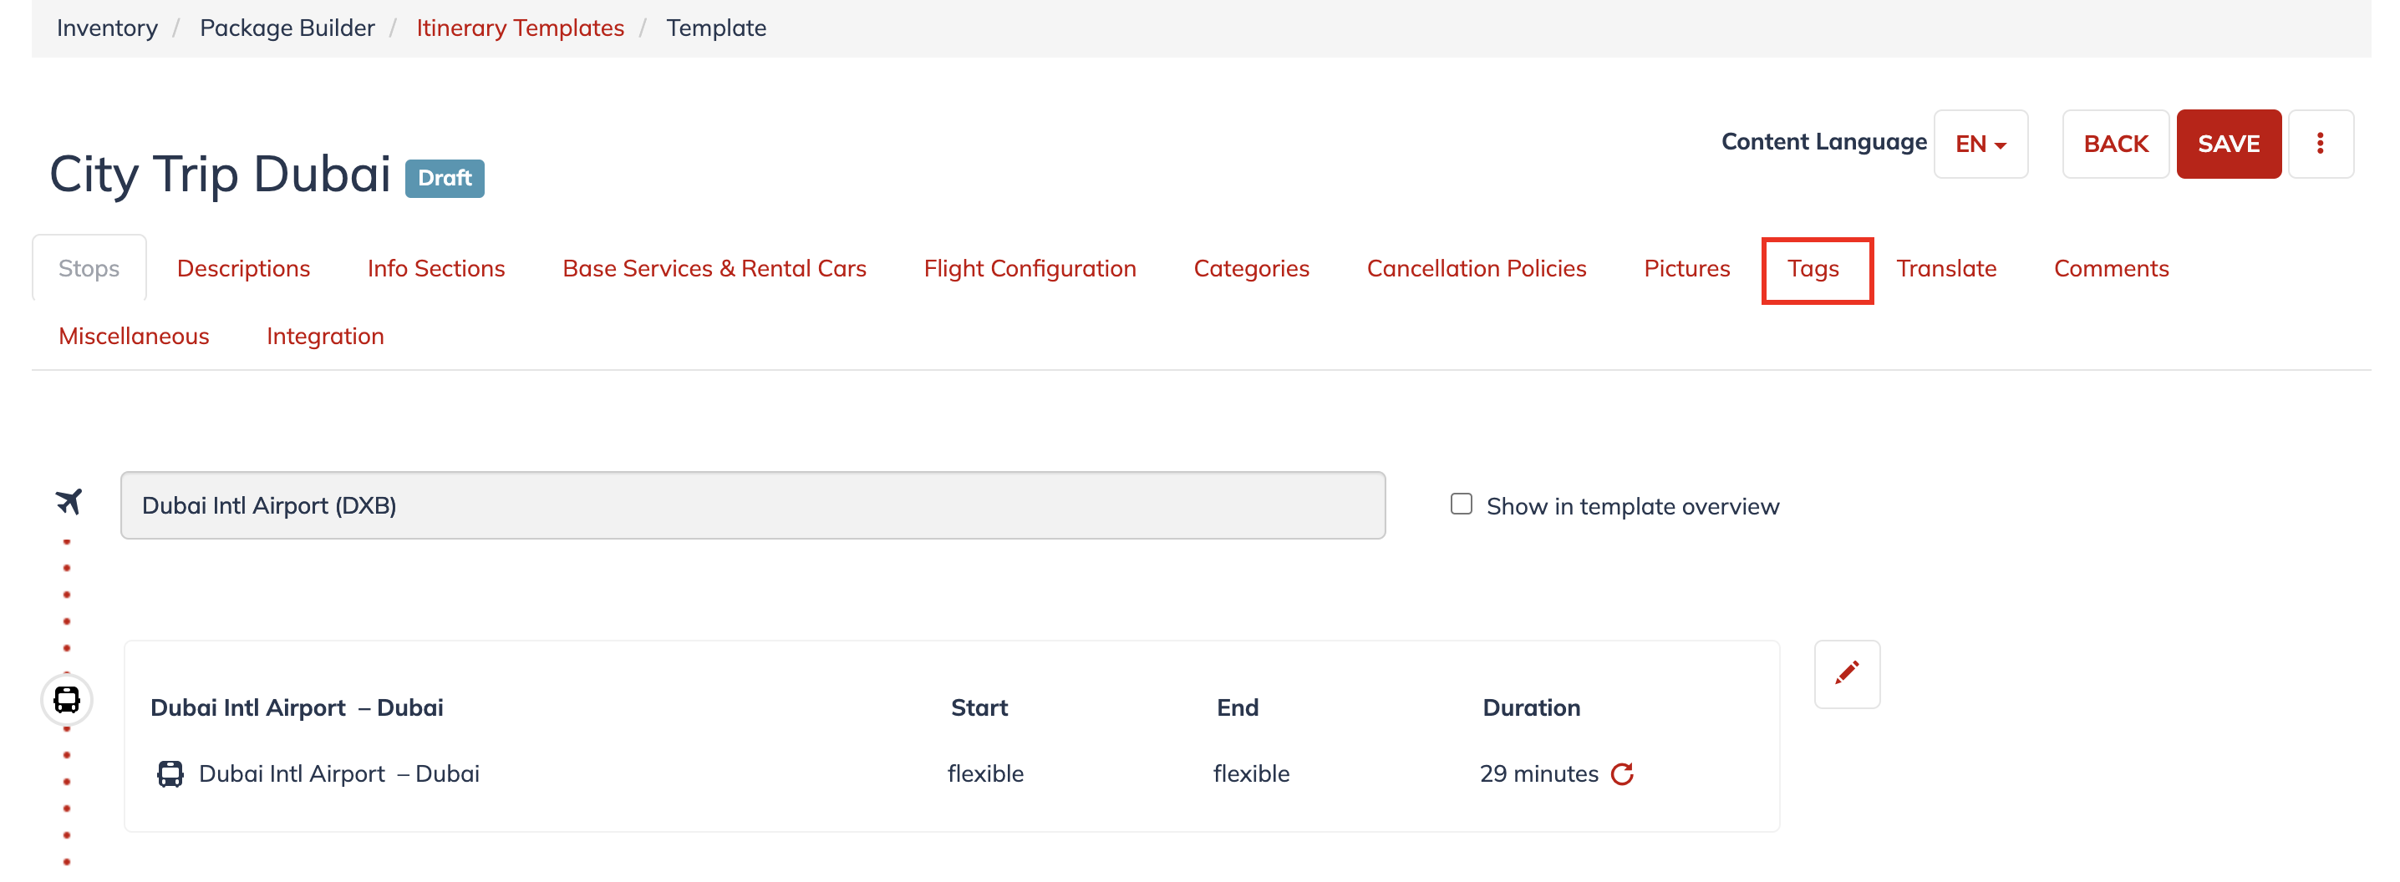
Task: Click the SAVE button
Action: (x=2228, y=144)
